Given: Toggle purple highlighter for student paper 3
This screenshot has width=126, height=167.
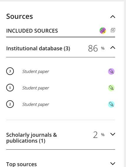Looking at the screenshot, I should 111,71.
